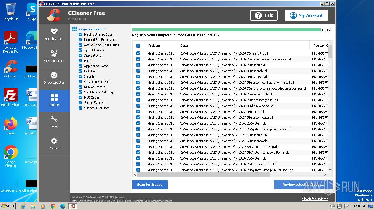Click Review selected Issues
The image size is (374, 210).
pos(303,185)
